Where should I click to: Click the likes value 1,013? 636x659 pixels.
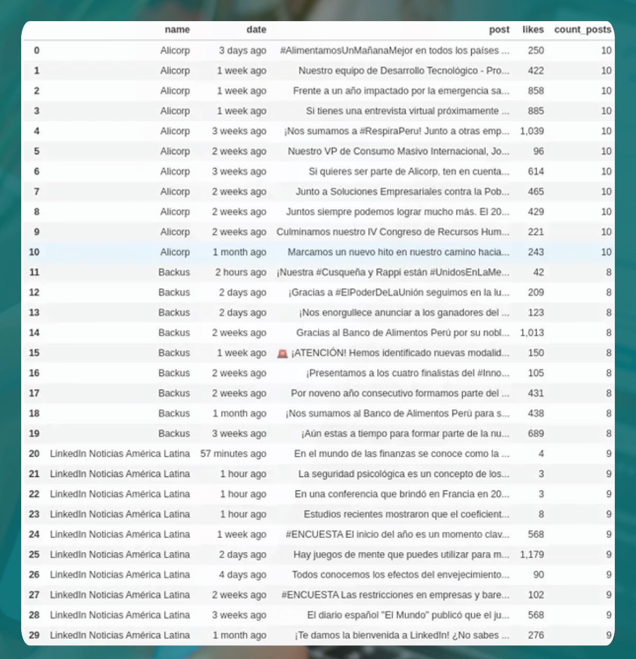point(532,332)
